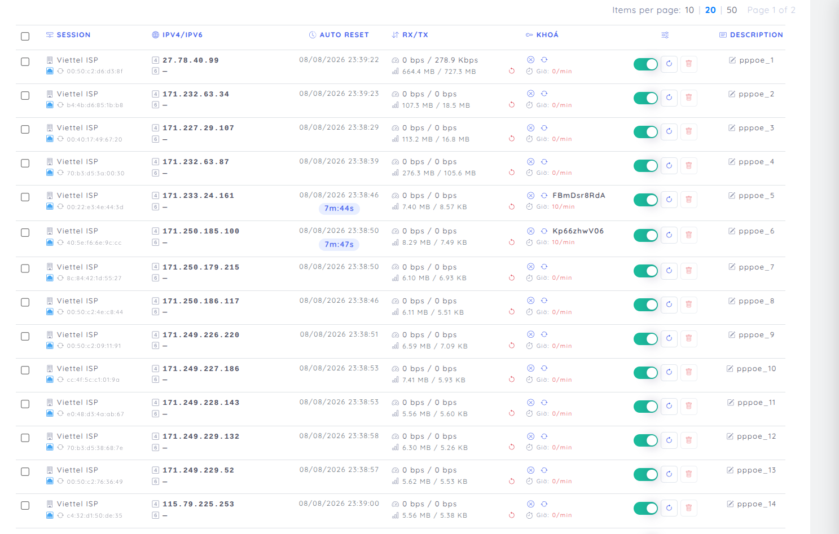The width and height of the screenshot is (839, 534).
Task: Click the refresh button for pppoe_1
Action: pos(669,64)
